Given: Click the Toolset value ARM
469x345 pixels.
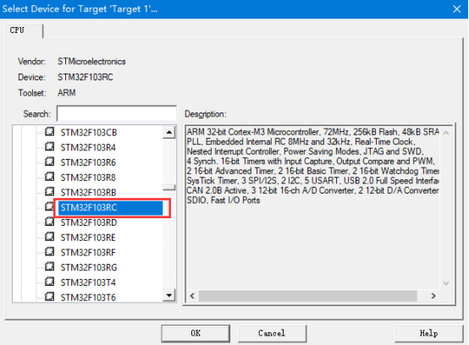Looking at the screenshot, I should [66, 93].
